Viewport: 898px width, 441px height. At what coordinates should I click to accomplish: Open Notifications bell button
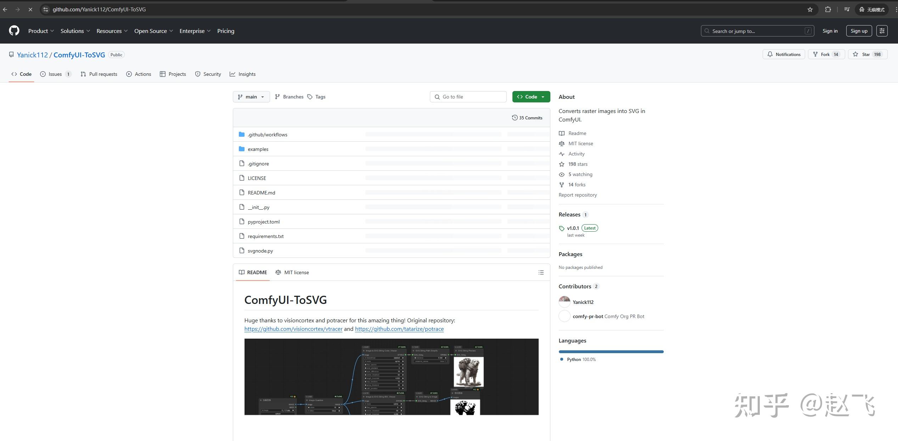(784, 54)
